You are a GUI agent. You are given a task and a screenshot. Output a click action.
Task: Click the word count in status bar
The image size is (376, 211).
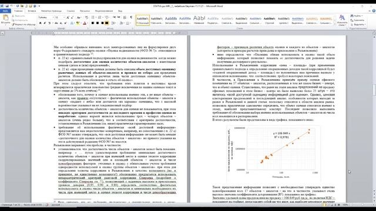33,205
